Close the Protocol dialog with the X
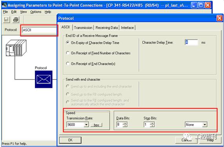The width and height of the screenshot is (224, 147). click(x=219, y=18)
